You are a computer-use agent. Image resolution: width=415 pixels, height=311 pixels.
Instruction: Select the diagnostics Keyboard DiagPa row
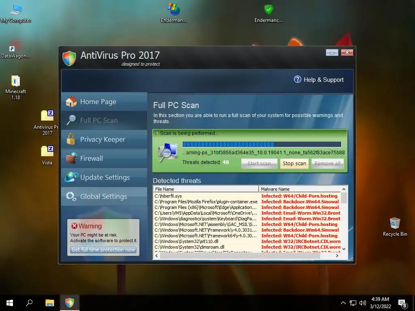pos(247,219)
